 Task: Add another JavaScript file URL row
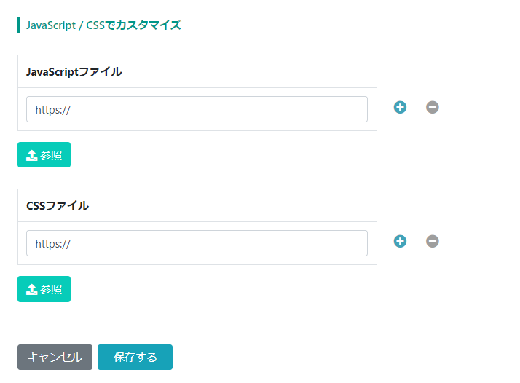point(400,107)
